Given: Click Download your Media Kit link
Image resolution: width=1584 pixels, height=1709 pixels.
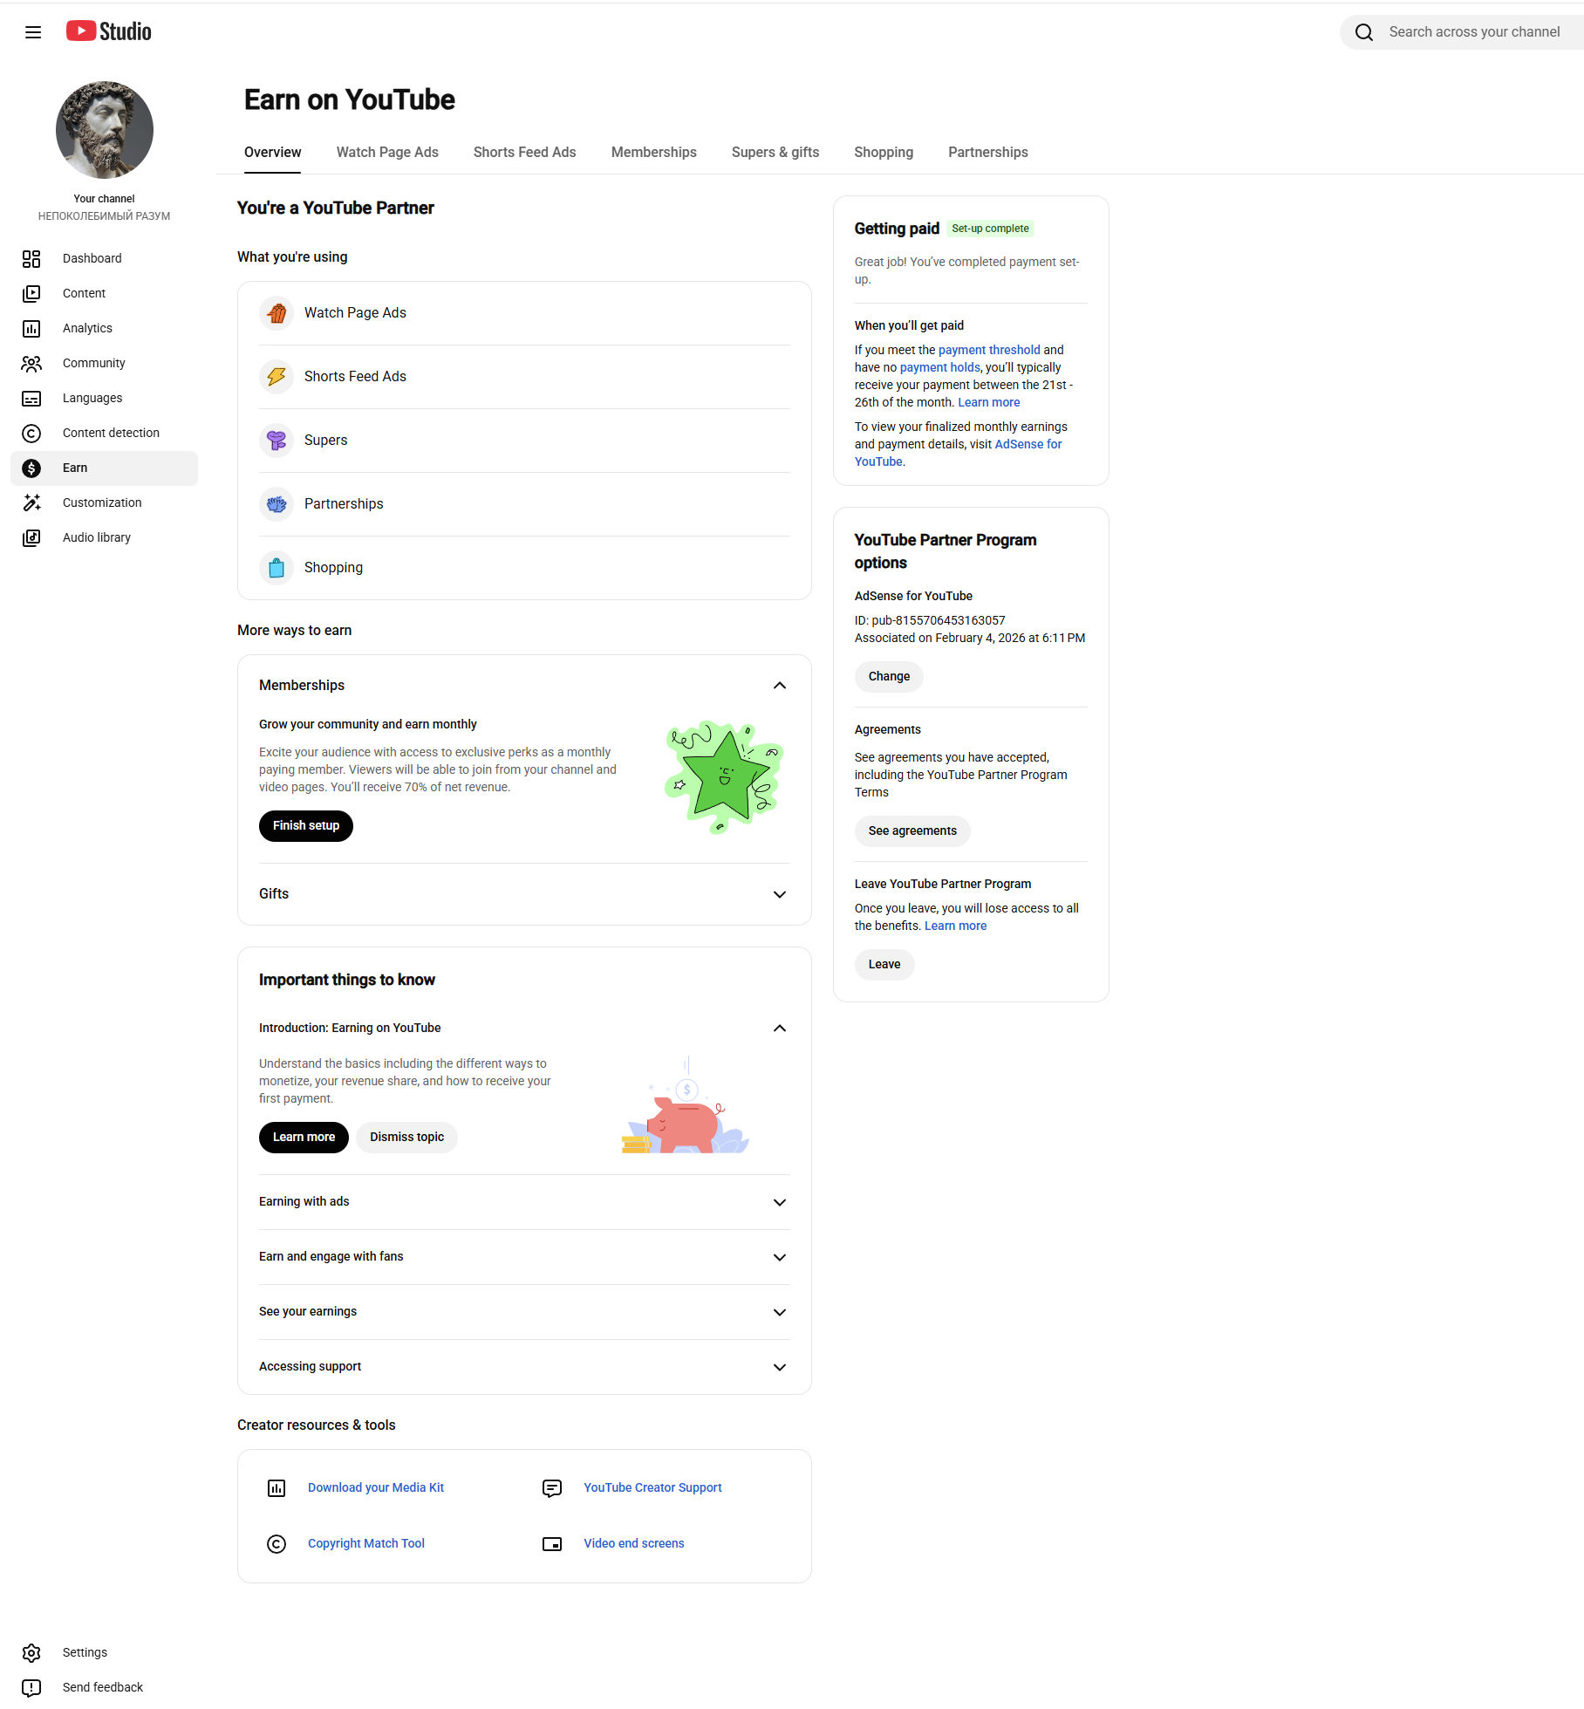Looking at the screenshot, I should coord(376,1488).
